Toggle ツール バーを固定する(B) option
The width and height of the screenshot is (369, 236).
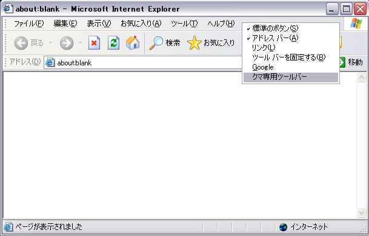(291, 57)
